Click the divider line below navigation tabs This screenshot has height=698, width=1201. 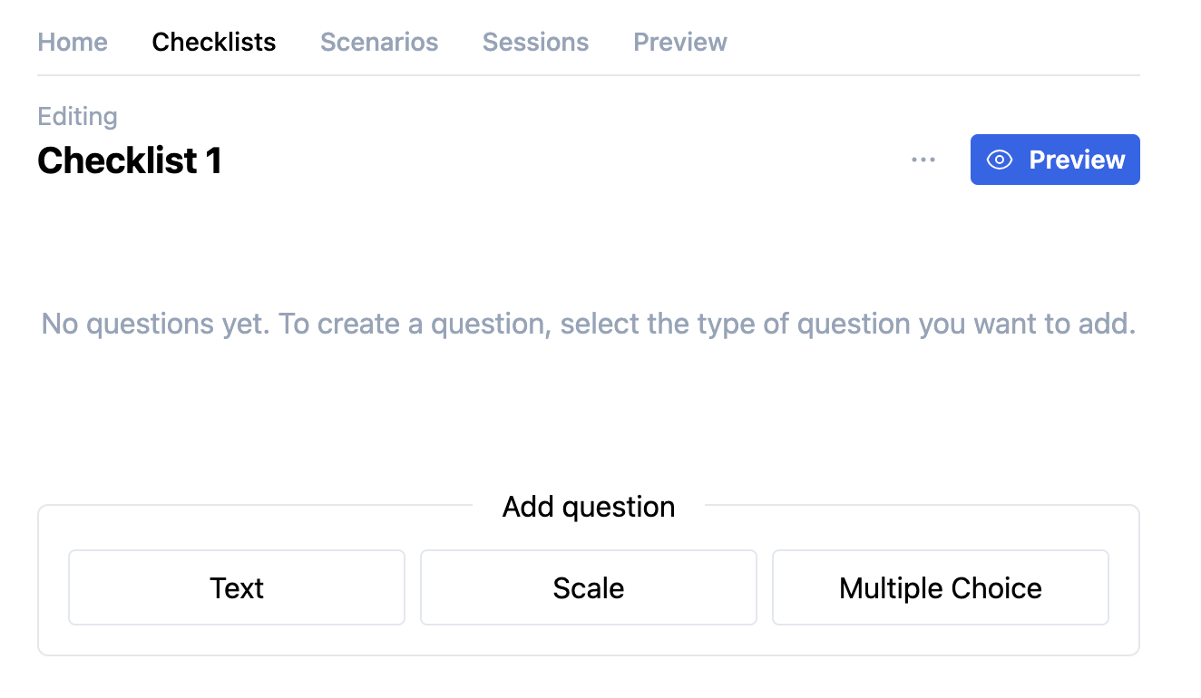point(589,75)
